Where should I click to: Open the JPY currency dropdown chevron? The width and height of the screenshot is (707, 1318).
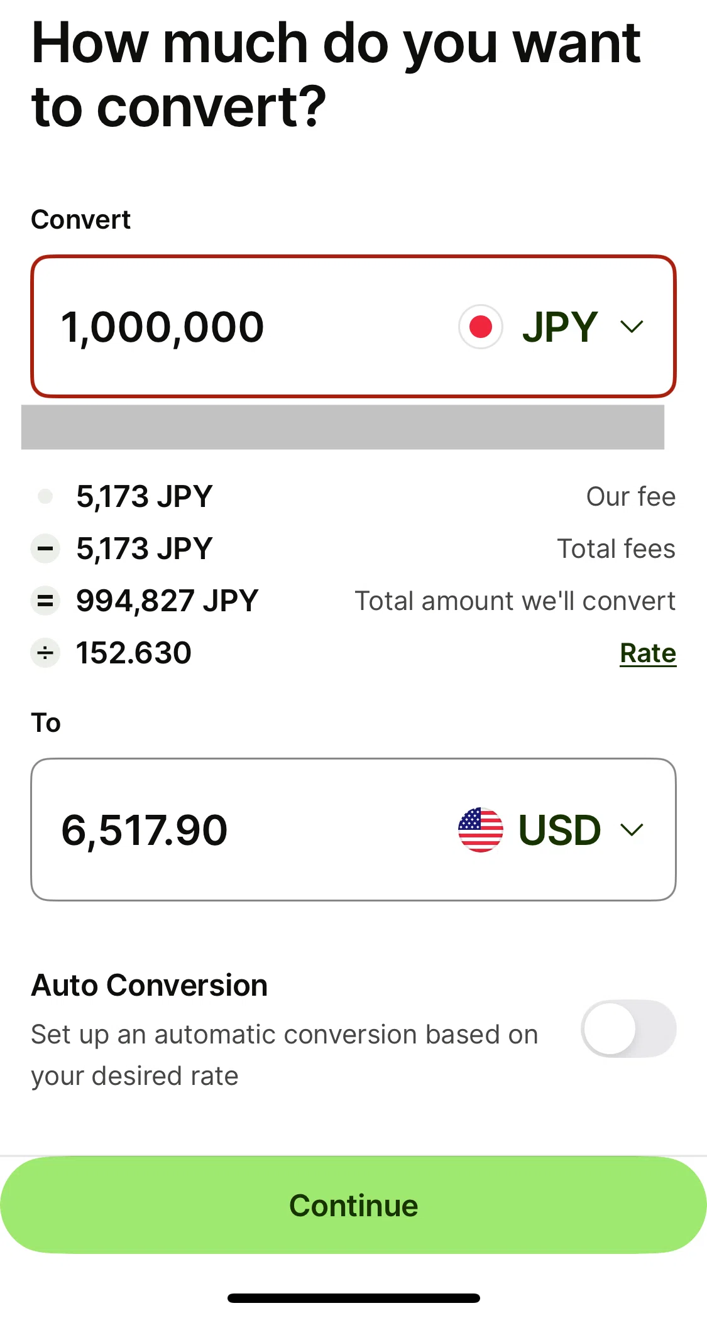click(632, 327)
